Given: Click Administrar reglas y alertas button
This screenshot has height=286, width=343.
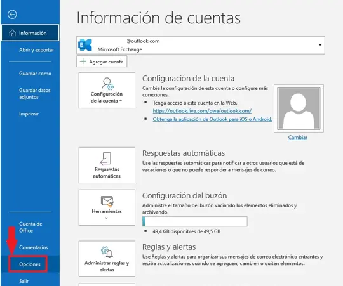Looking at the screenshot, I should 107,259.
